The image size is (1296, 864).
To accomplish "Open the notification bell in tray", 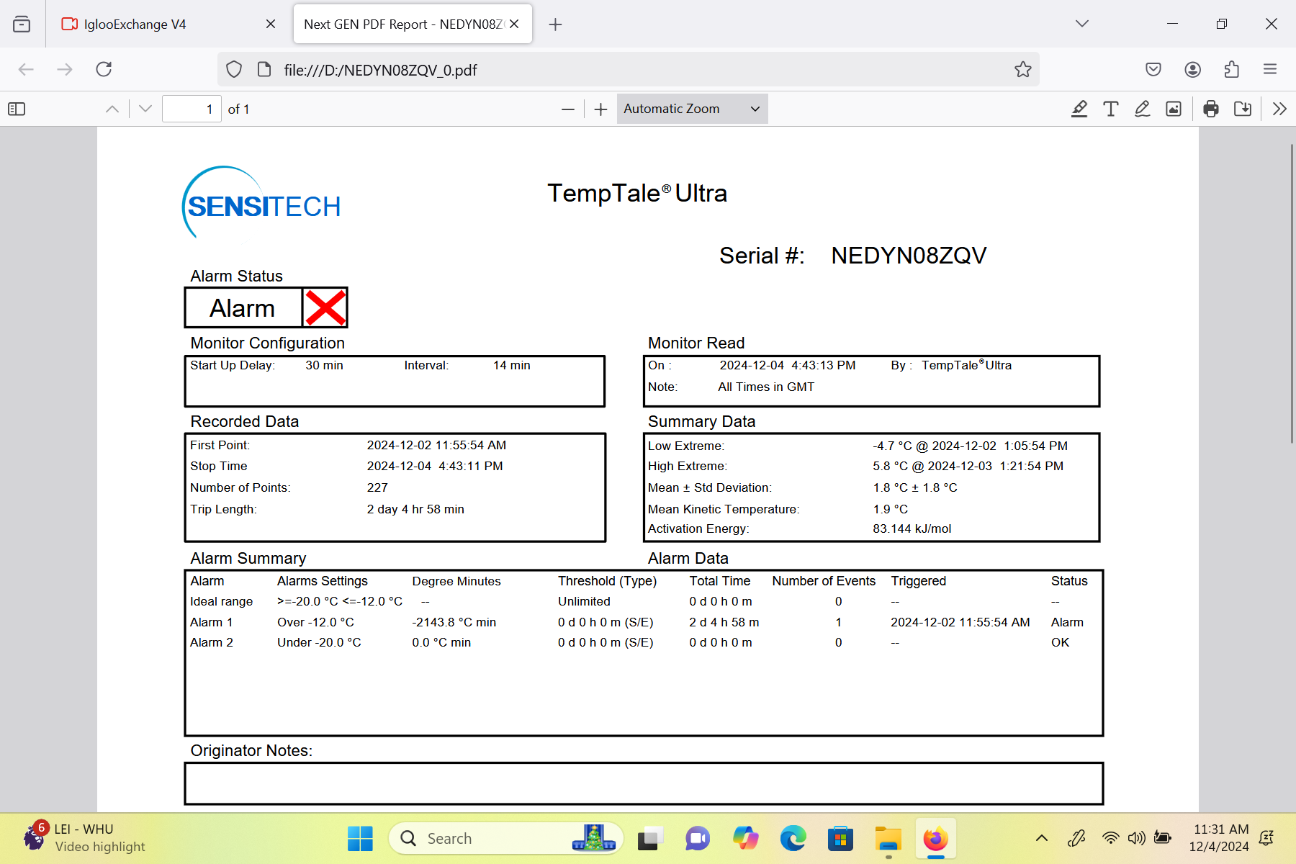I will tap(1266, 838).
